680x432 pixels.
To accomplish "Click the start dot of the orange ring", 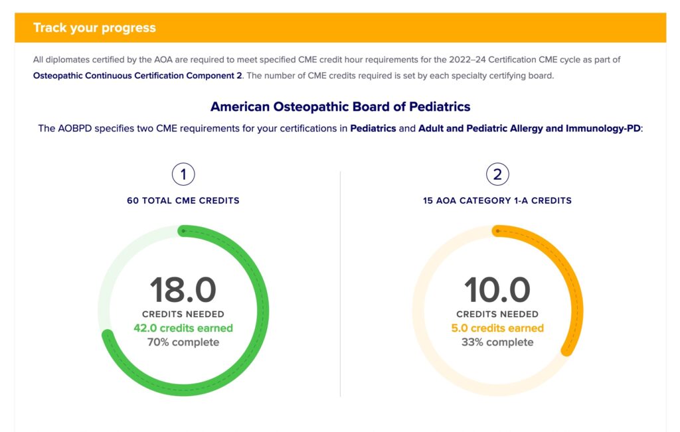I will (x=497, y=231).
